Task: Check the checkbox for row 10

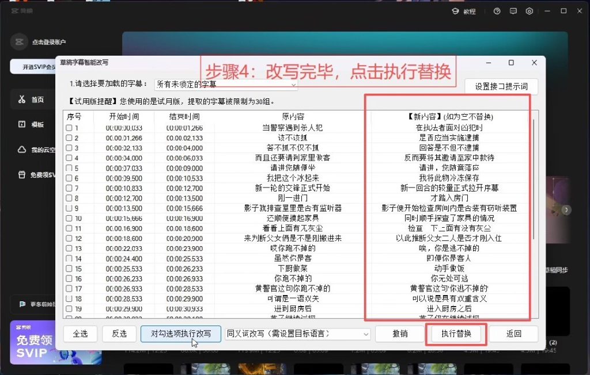Action: (69, 219)
